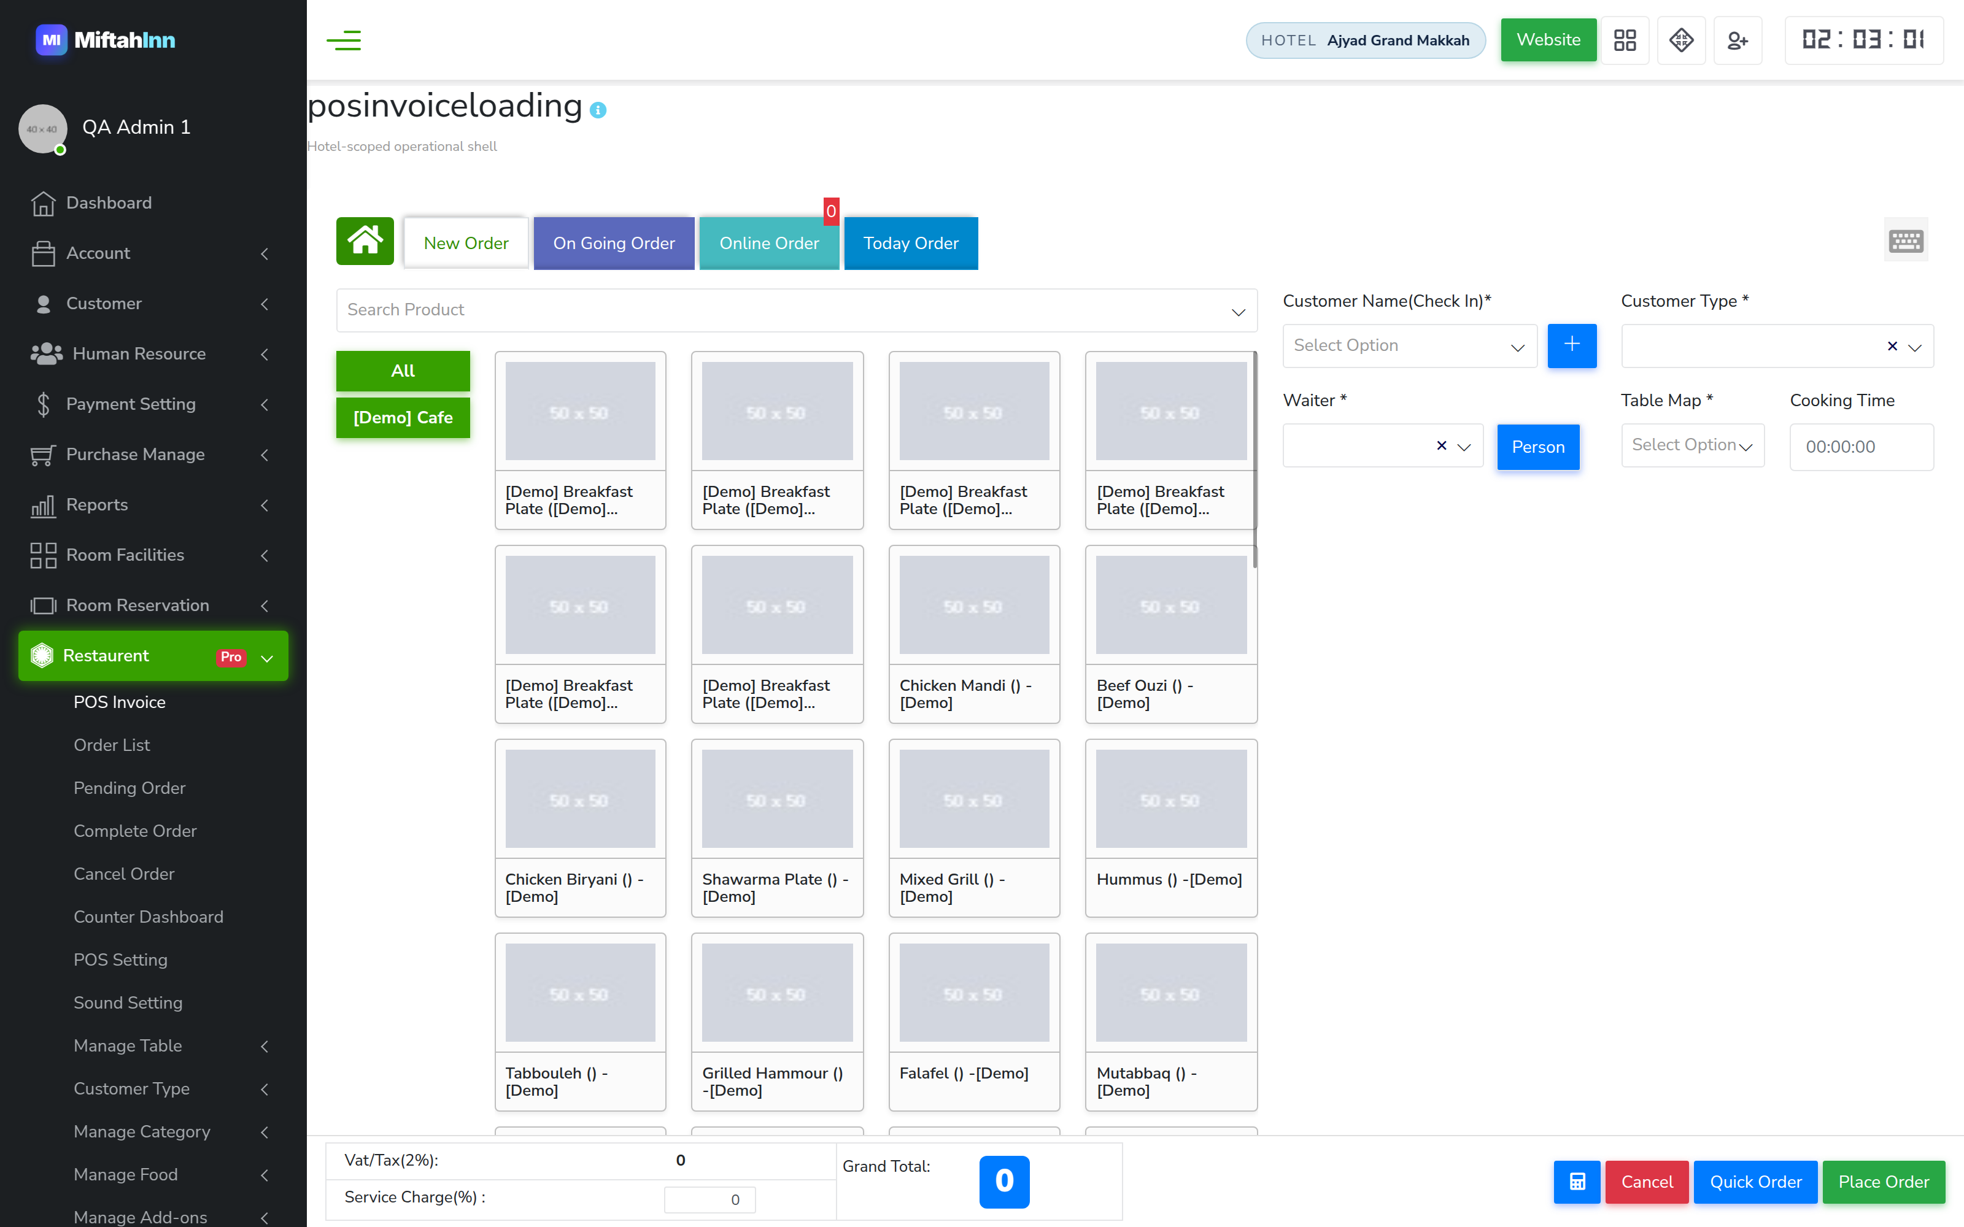Switch to the New Order tab

(x=466, y=243)
